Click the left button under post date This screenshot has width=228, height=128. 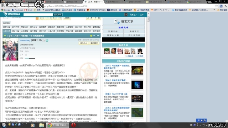84,43
